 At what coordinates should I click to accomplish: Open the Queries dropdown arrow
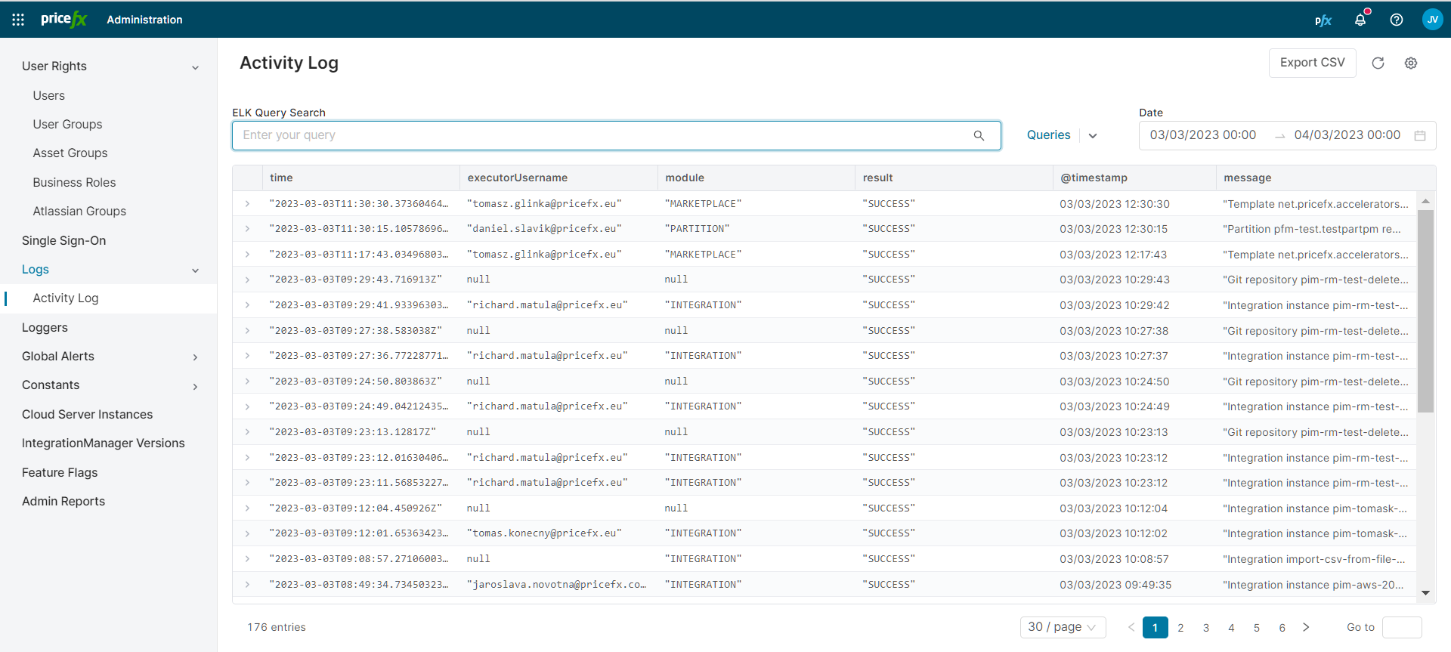pyautogui.click(x=1093, y=136)
